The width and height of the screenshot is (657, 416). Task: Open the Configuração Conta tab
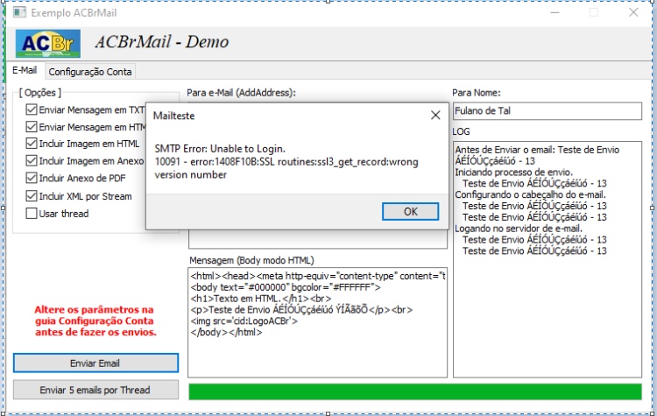tap(90, 72)
